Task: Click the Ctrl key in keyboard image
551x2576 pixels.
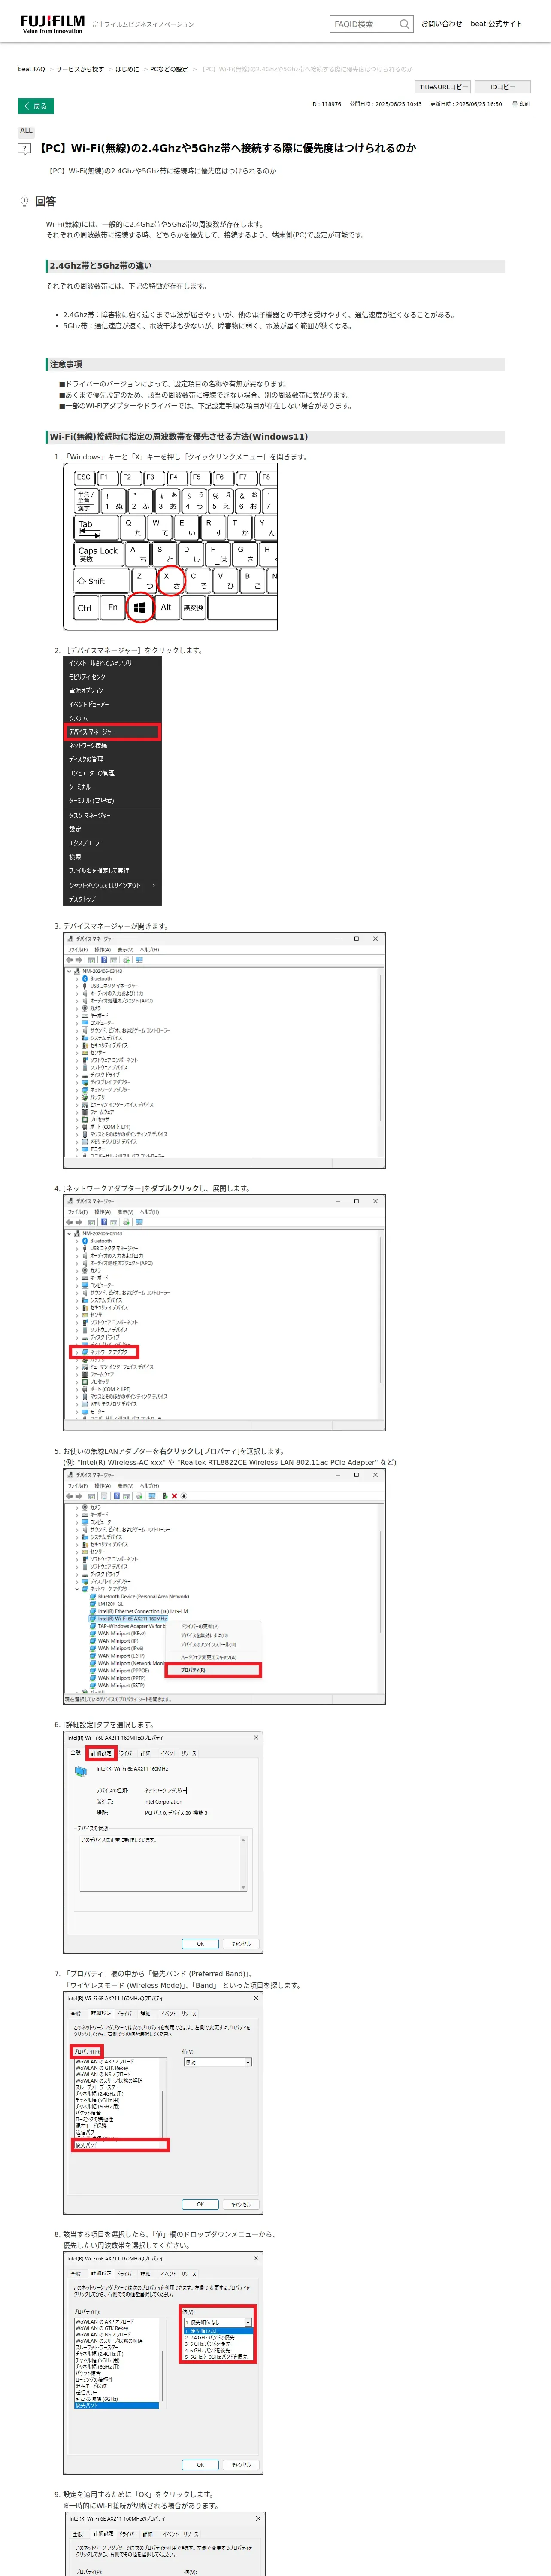Action: (x=86, y=607)
